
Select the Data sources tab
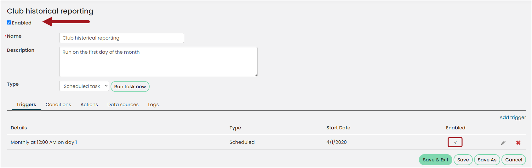[x=123, y=105]
